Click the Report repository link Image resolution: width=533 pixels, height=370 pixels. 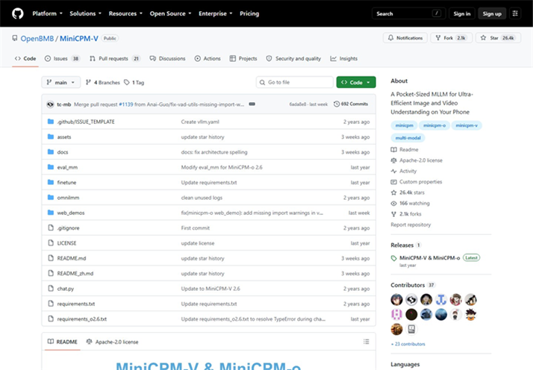[x=411, y=225]
